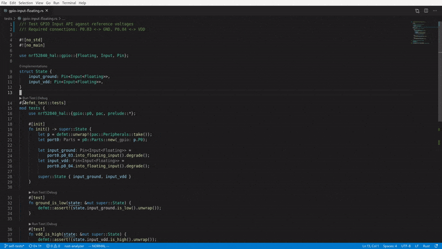Click the vertical editor scrollbar
The width and height of the screenshot is (442, 249).
pos(440,71)
